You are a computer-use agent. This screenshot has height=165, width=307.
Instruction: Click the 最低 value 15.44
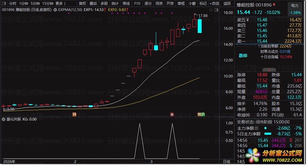click(262, 86)
